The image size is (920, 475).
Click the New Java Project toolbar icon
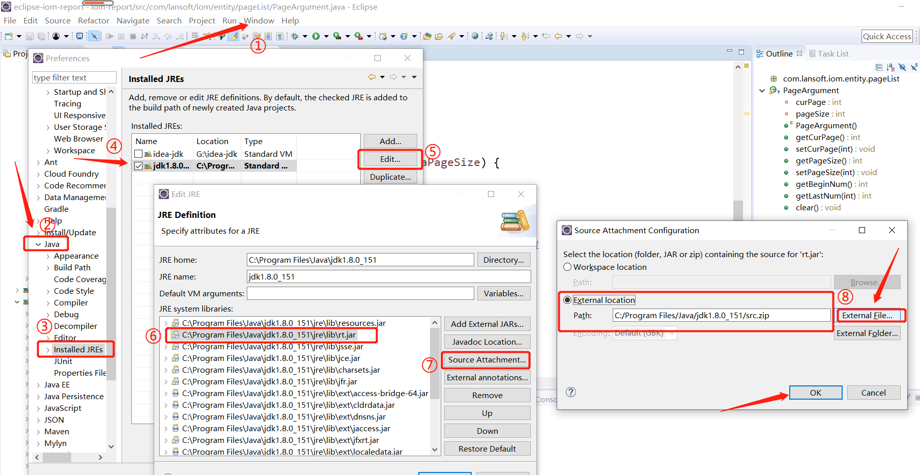pos(383,36)
